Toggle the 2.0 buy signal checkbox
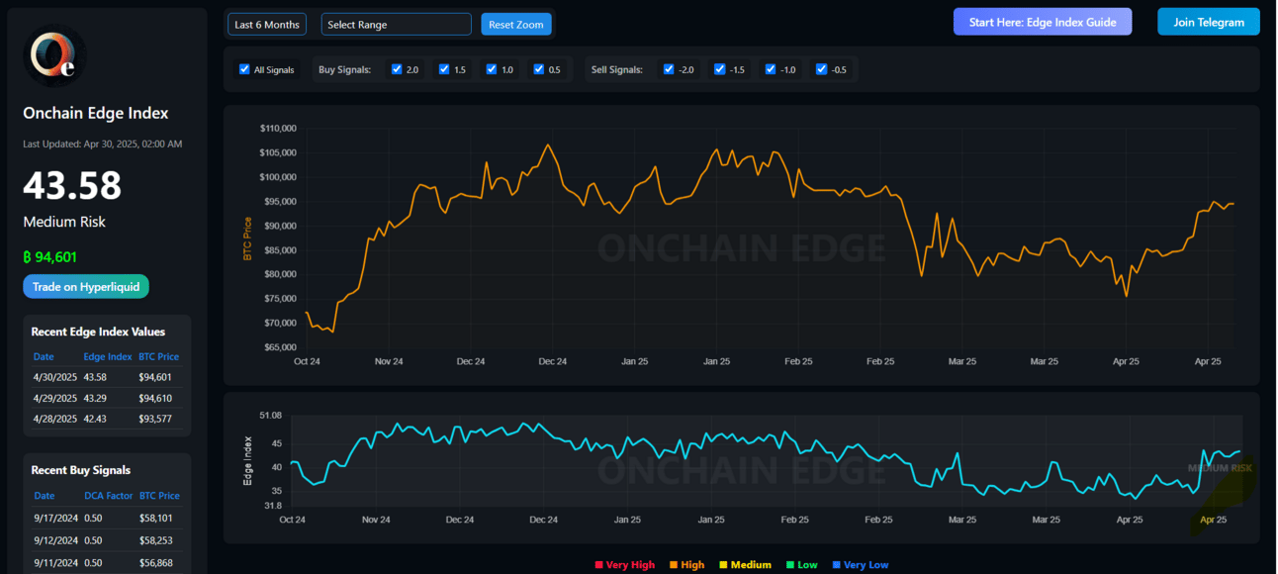 coord(397,69)
